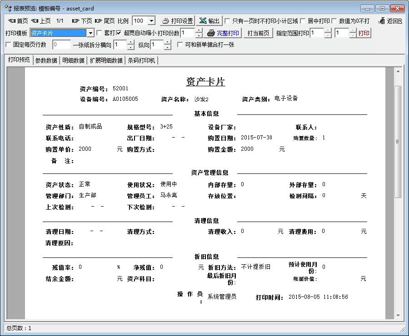Export report with 输出 button
This screenshot has height=336, width=409.
[x=209, y=21]
